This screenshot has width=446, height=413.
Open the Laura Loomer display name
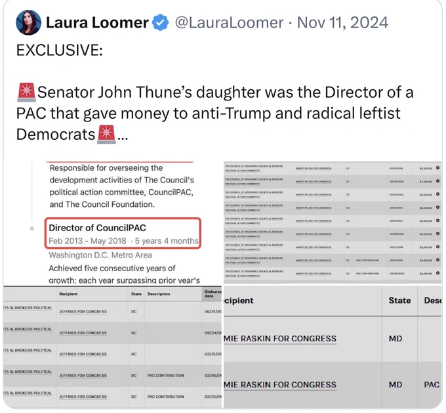[97, 22]
